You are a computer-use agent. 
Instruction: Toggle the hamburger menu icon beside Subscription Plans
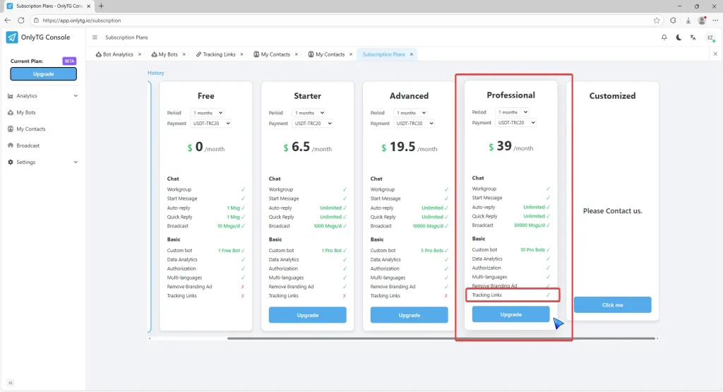coord(95,37)
